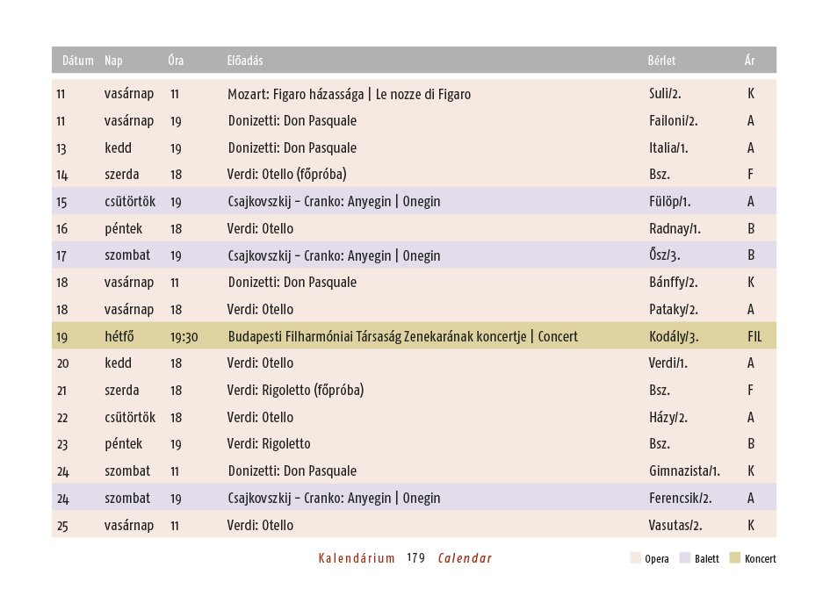Click the Dátum column header
The height and width of the screenshot is (596, 830).
click(x=77, y=61)
